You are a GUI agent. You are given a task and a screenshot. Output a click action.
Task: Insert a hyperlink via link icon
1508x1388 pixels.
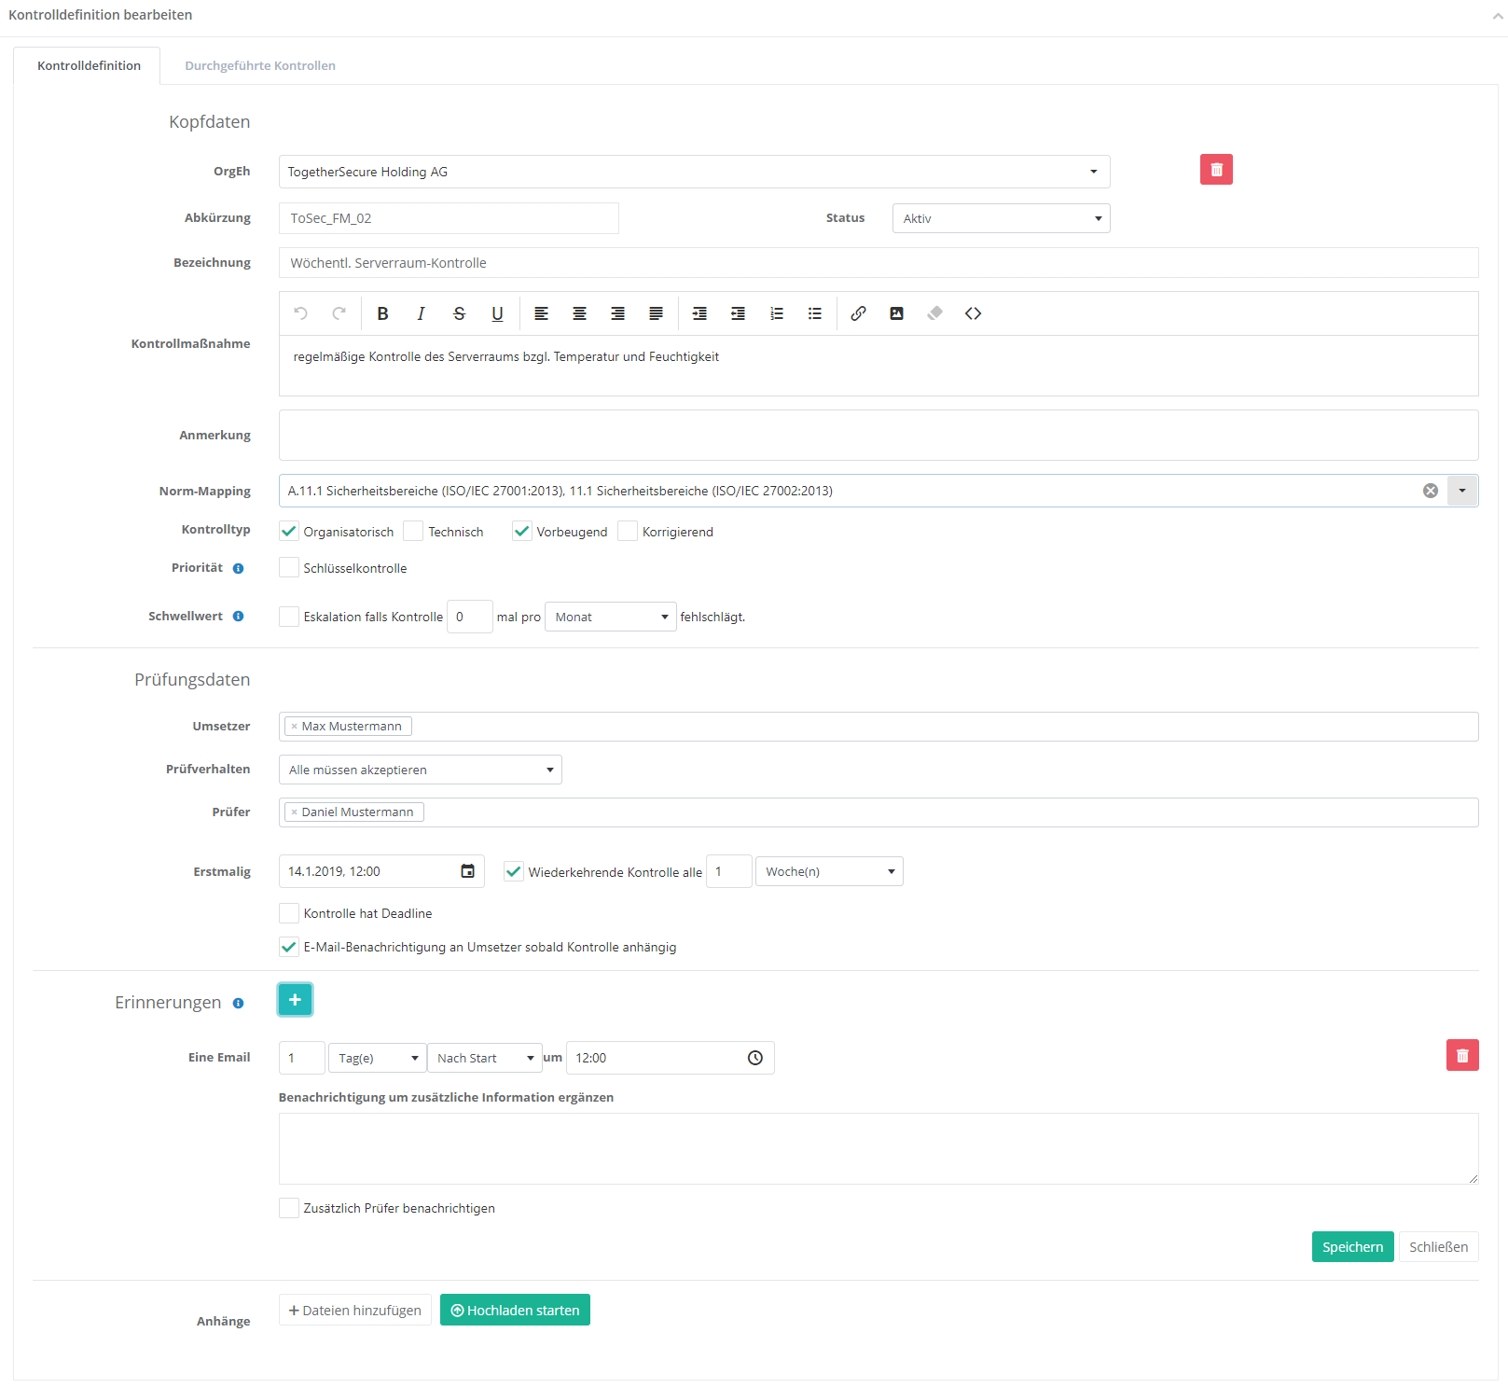858,313
